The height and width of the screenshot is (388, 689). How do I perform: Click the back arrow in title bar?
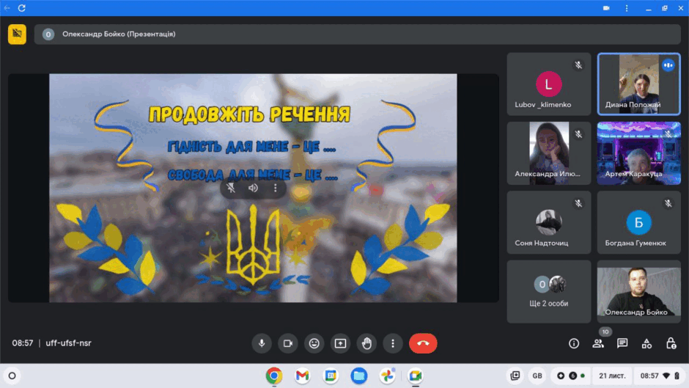(7, 8)
